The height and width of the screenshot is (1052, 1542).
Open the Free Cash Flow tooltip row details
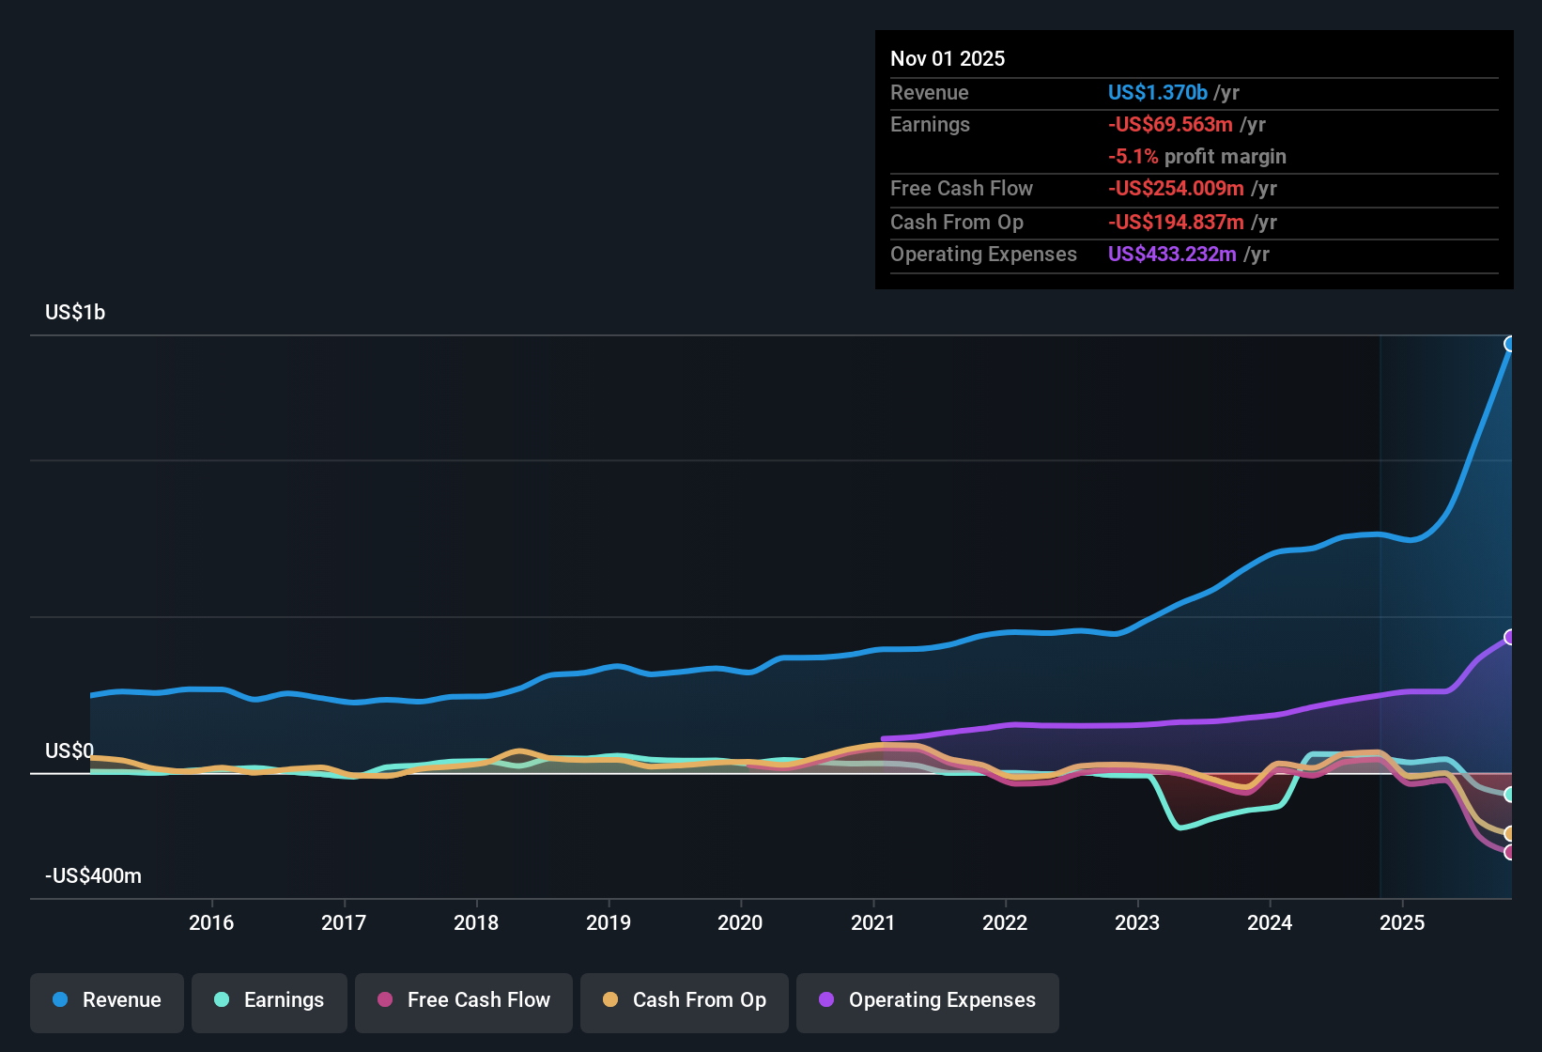pyautogui.click(x=962, y=189)
